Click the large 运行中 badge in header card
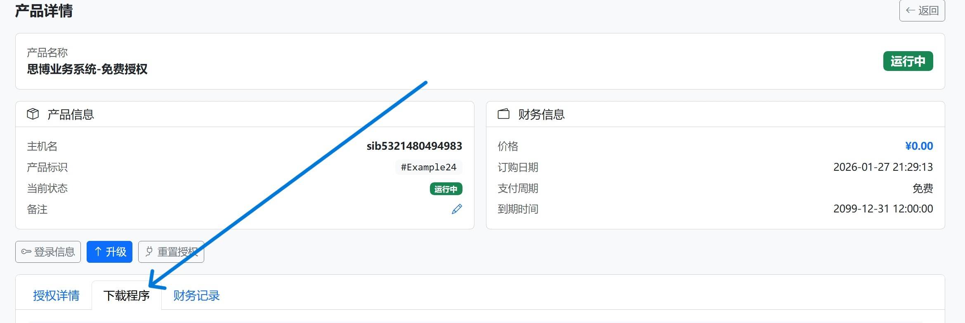The image size is (965, 323). coord(908,61)
